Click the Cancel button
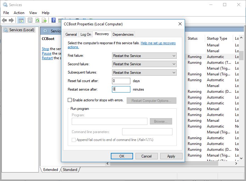The height and width of the screenshot is (181, 246). (x=147, y=156)
